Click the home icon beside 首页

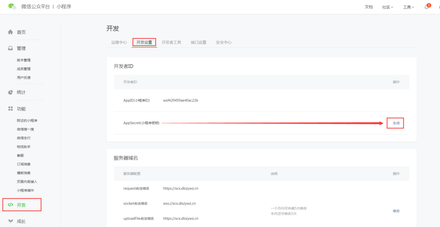coord(10,32)
